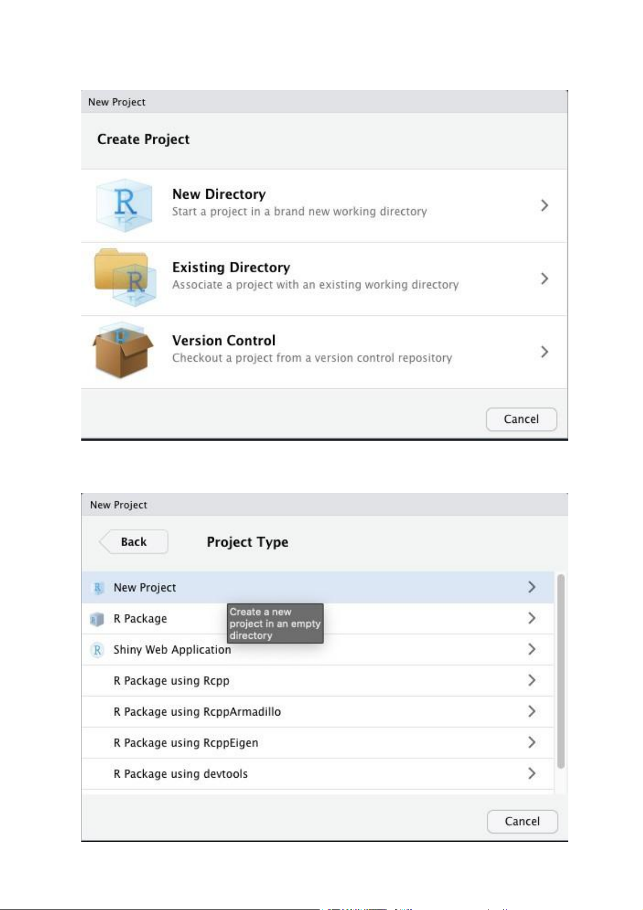Click the R Package icon in the list

pyautogui.click(x=97, y=619)
